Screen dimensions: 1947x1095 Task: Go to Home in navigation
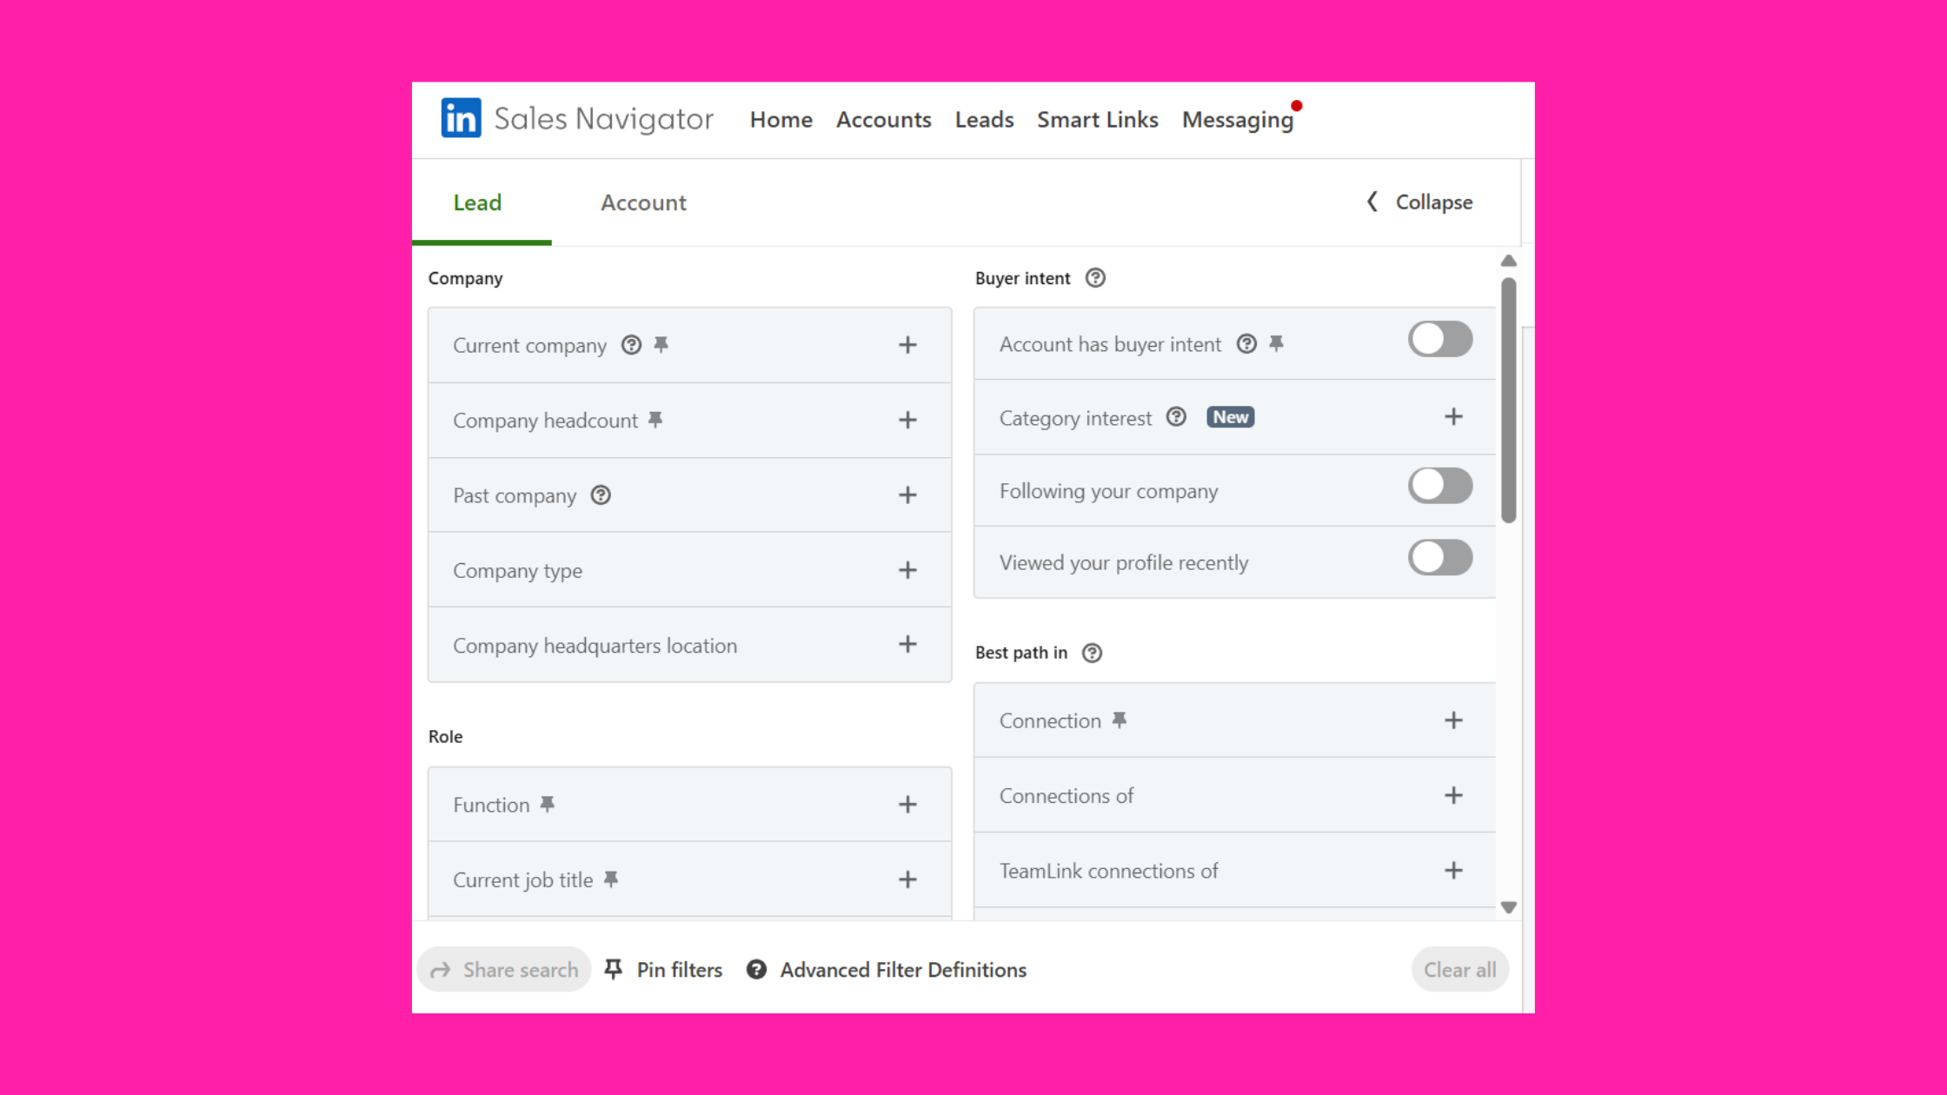(x=781, y=119)
